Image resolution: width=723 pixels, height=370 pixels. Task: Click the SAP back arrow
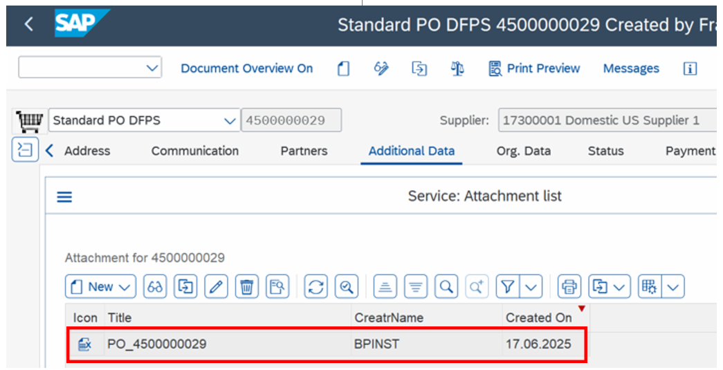pos(28,24)
